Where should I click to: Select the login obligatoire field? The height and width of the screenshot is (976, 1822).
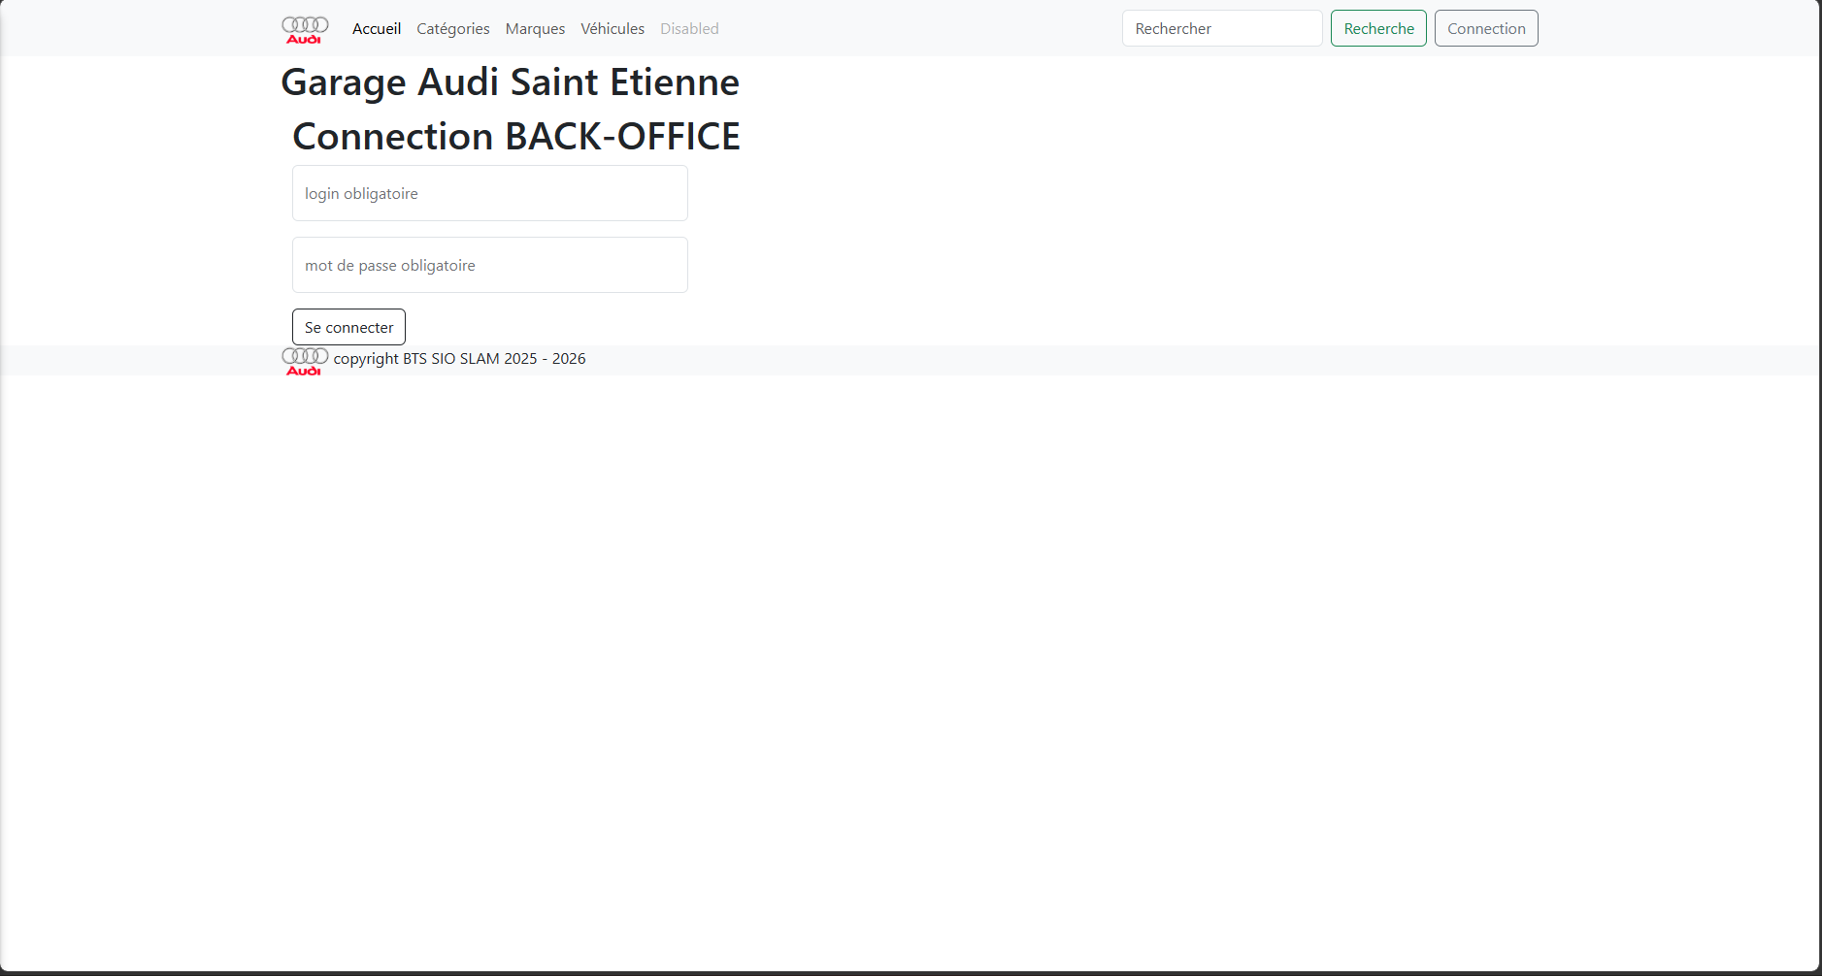coord(490,193)
